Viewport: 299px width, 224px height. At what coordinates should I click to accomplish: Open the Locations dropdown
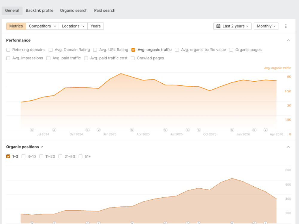[73, 26]
